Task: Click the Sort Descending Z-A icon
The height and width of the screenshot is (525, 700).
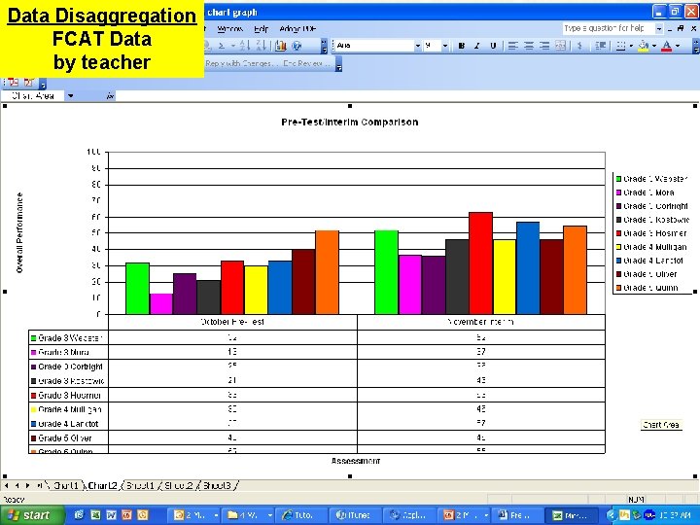Action: (x=262, y=46)
